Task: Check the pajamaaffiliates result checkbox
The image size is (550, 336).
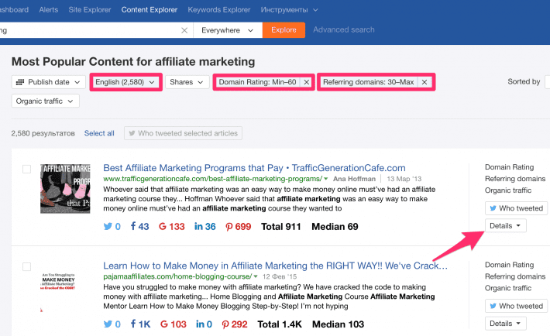Action: (x=27, y=267)
